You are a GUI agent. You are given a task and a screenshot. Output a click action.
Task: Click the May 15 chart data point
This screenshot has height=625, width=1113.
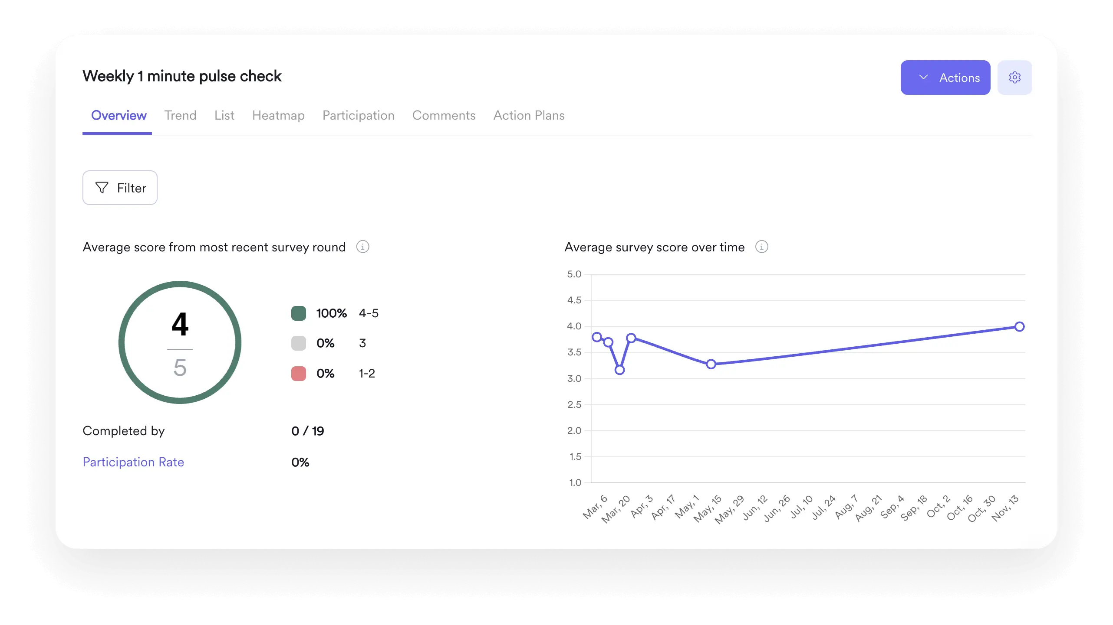(711, 364)
